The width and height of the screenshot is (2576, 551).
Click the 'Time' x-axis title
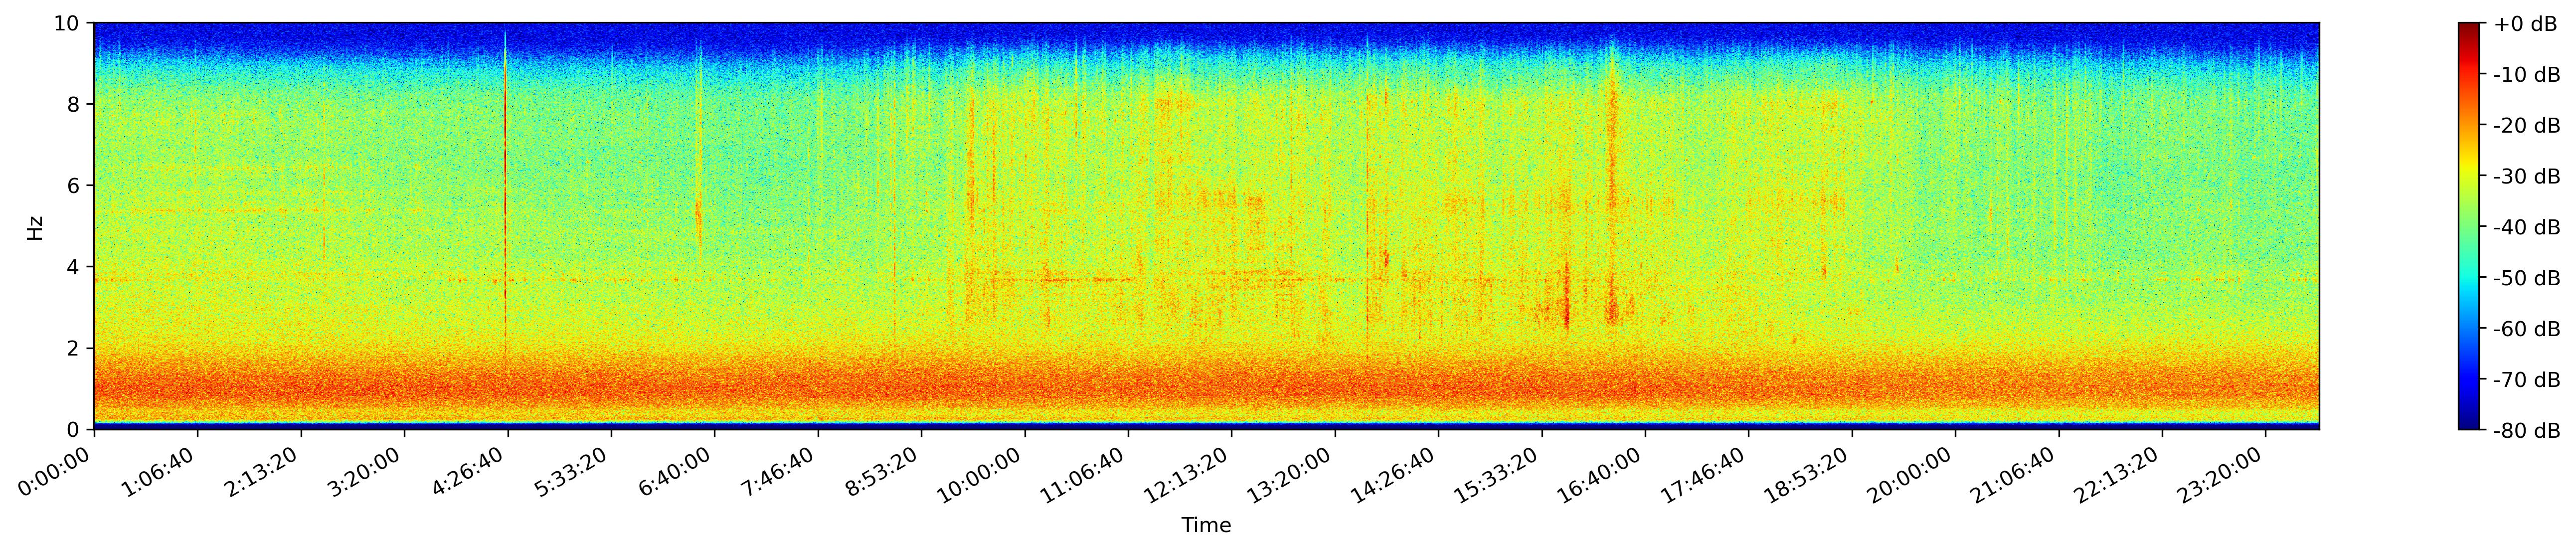click(x=1206, y=526)
